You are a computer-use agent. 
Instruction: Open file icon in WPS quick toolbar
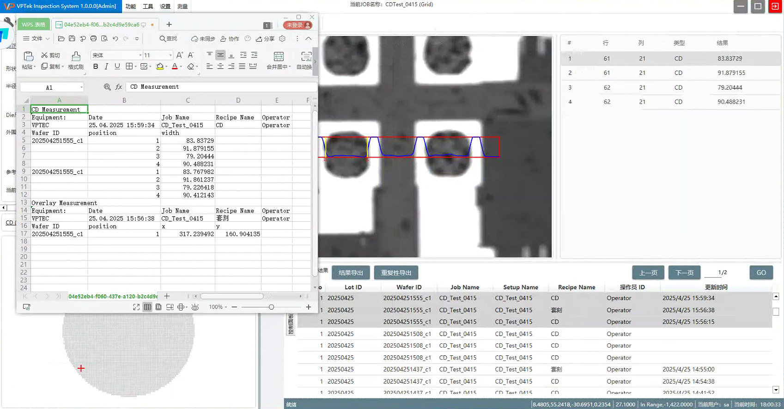[x=61, y=39]
